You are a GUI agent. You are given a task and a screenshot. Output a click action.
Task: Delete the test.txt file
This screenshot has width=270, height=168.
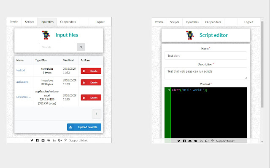[x=91, y=71]
